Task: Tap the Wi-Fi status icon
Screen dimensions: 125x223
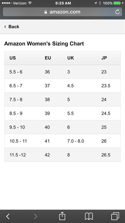Action: pos(30,3)
